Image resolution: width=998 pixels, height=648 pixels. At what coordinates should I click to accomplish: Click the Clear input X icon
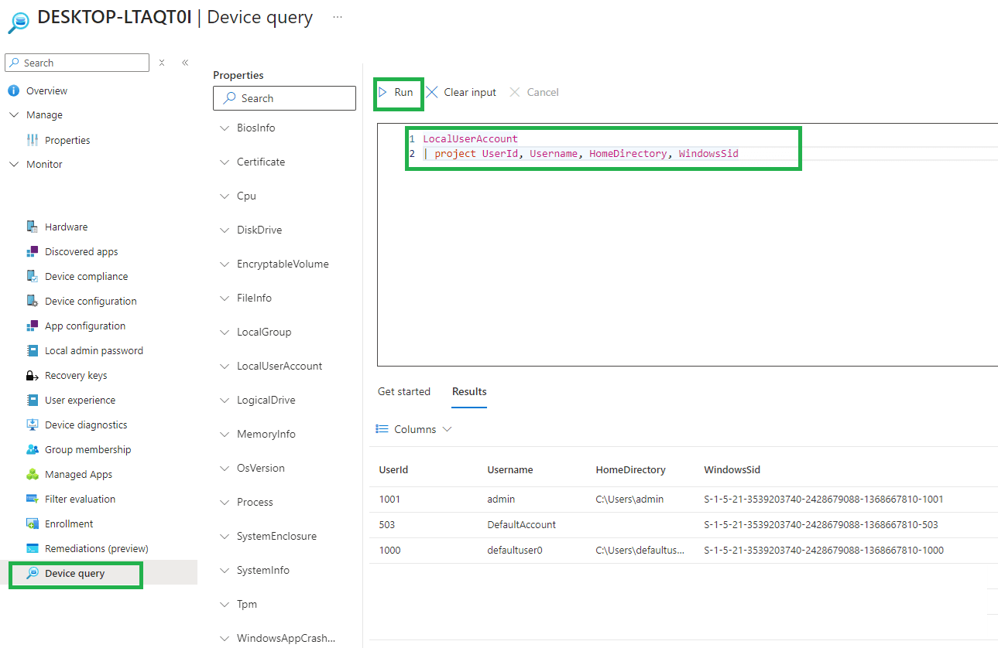tap(432, 92)
